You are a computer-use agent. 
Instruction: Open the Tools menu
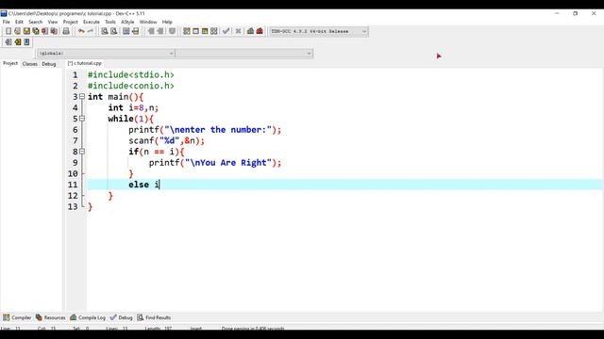pos(110,22)
